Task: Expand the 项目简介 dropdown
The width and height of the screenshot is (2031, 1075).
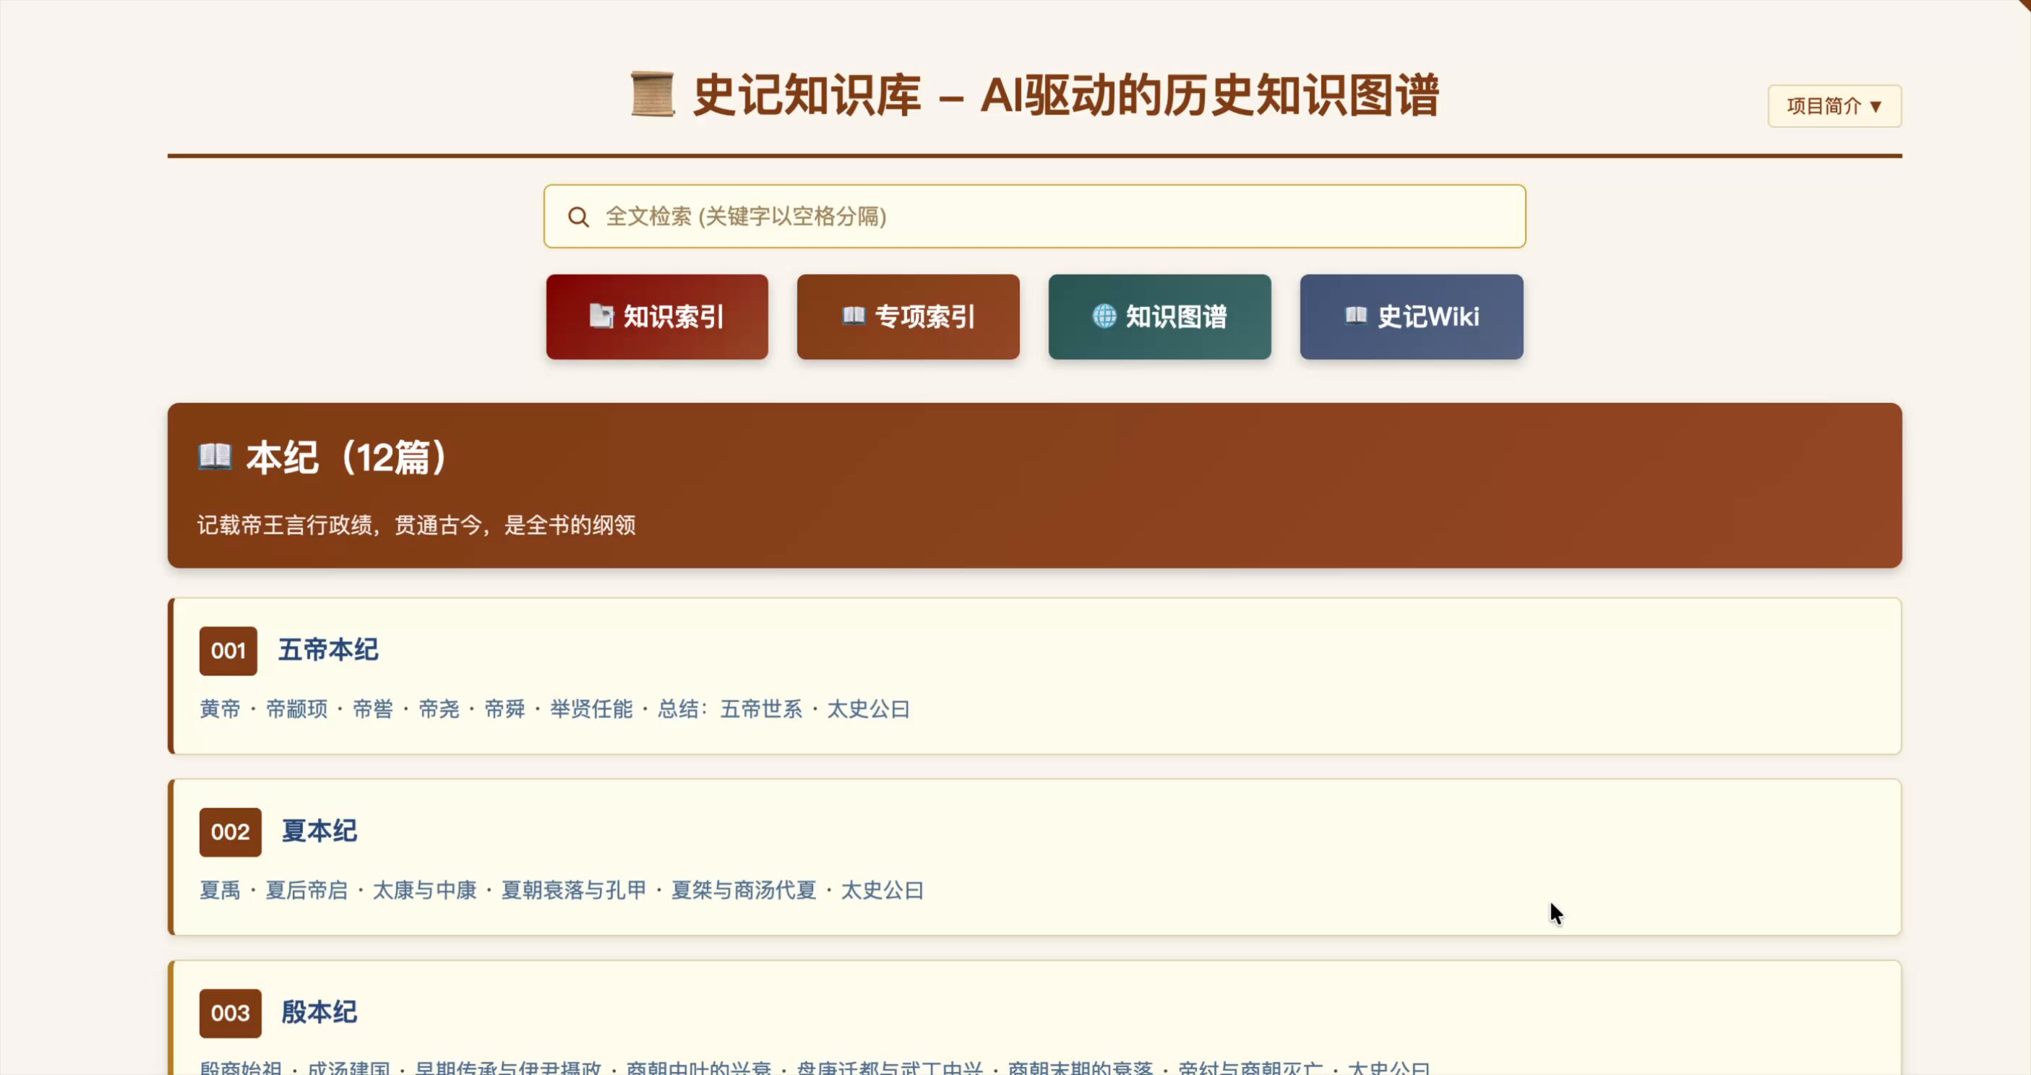Action: point(1834,105)
